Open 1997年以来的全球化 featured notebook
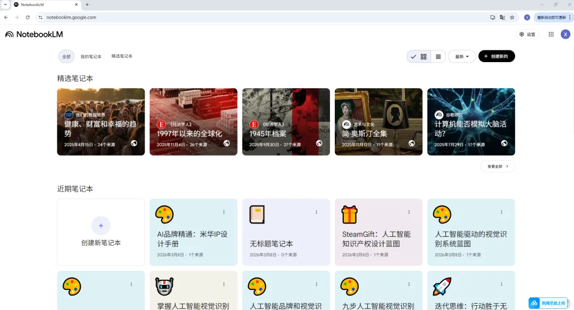This screenshot has height=310, width=574. [x=193, y=122]
